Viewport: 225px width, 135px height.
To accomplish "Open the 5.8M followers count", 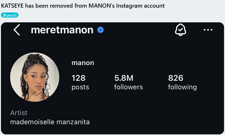I will [124, 78].
